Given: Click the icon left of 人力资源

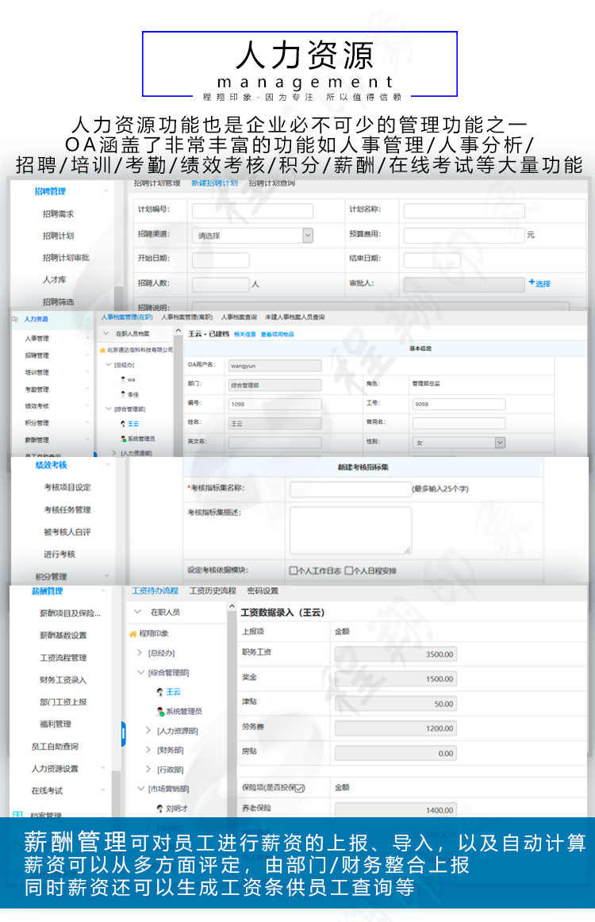Looking at the screenshot, I should [15, 319].
